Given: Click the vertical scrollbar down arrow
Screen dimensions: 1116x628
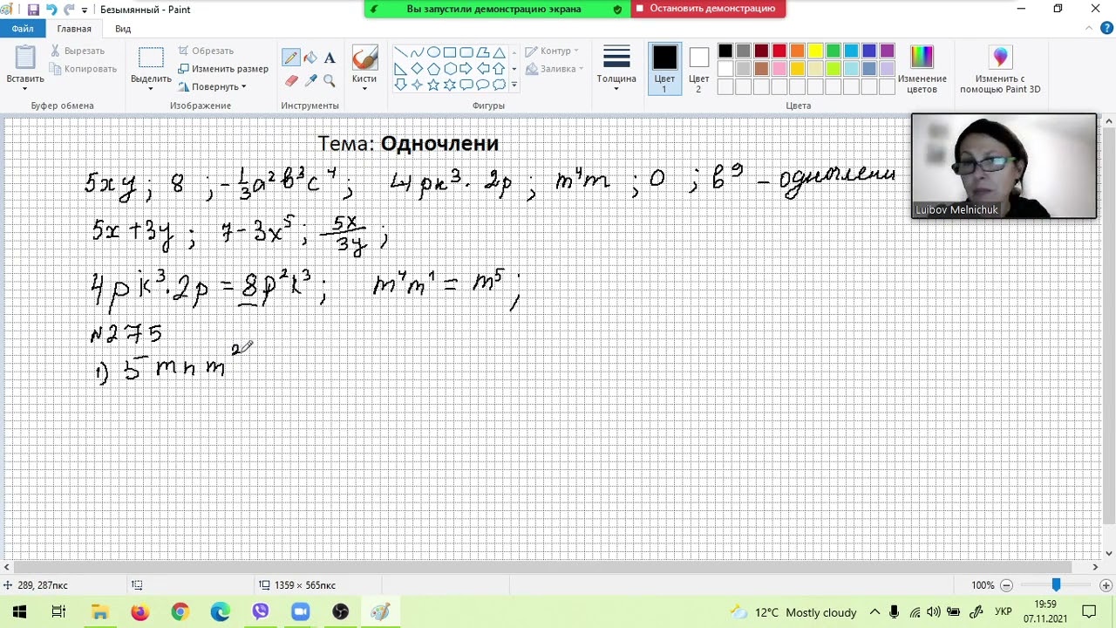Looking at the screenshot, I should tap(1109, 553).
